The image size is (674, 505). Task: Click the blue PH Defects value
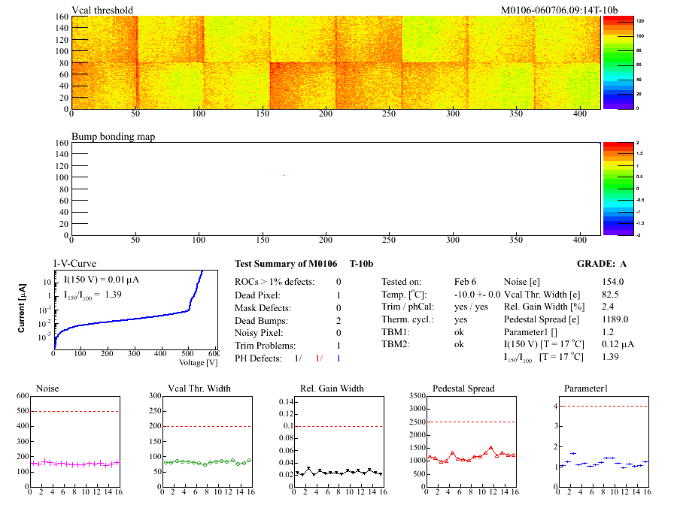pyautogui.click(x=339, y=358)
